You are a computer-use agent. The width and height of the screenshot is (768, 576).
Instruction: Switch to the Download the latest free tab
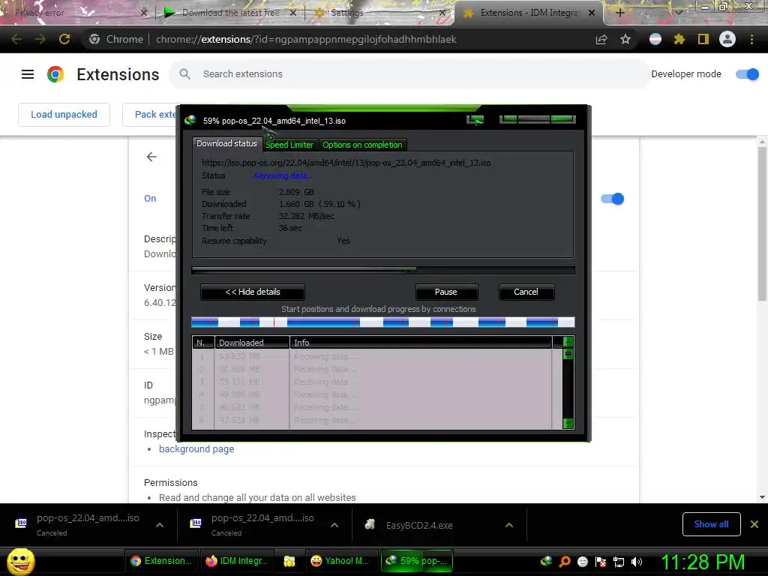coord(230,13)
